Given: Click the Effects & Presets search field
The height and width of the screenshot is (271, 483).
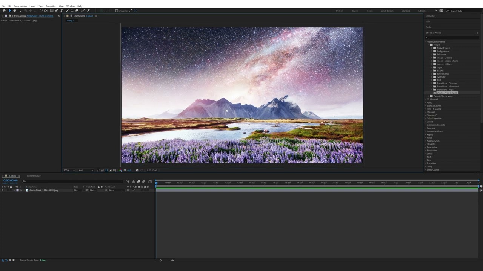Looking at the screenshot, I should (452, 37).
